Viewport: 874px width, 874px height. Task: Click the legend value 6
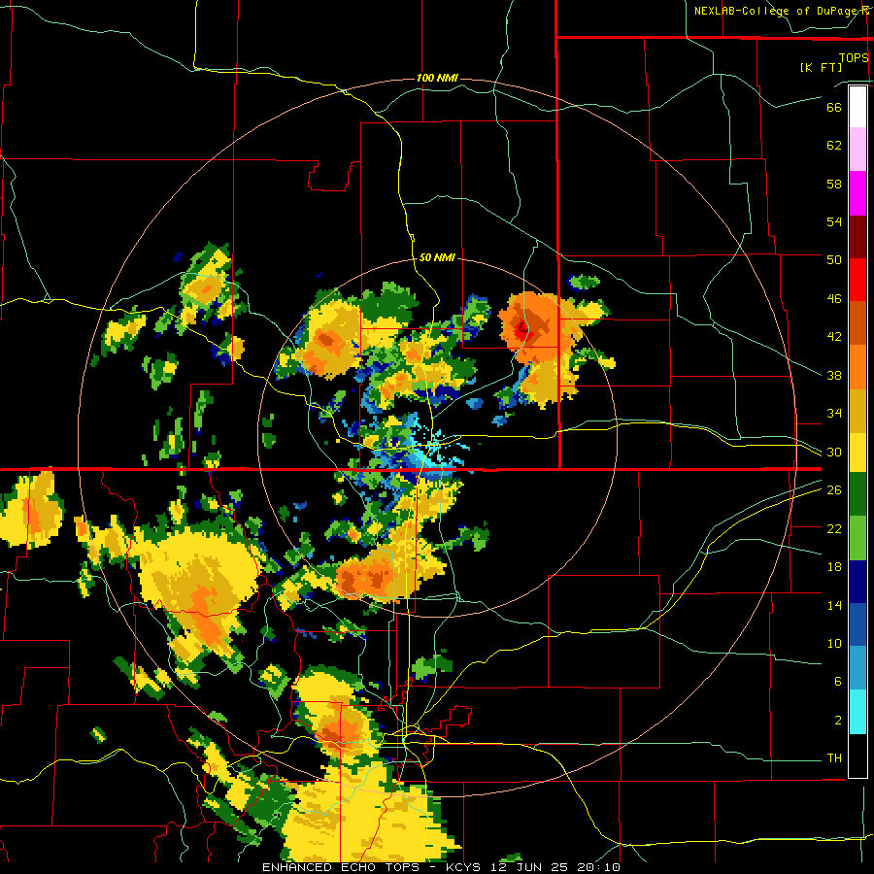(837, 682)
